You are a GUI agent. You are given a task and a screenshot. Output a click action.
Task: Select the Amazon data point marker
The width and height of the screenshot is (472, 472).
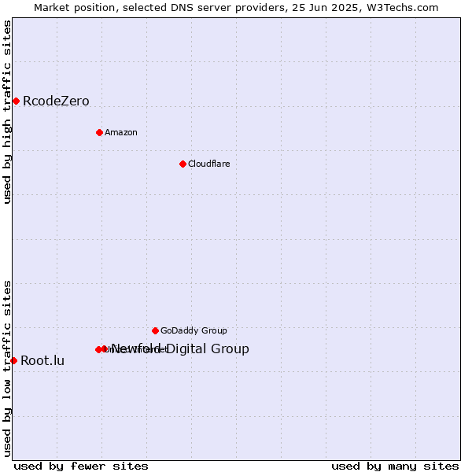[x=100, y=132]
